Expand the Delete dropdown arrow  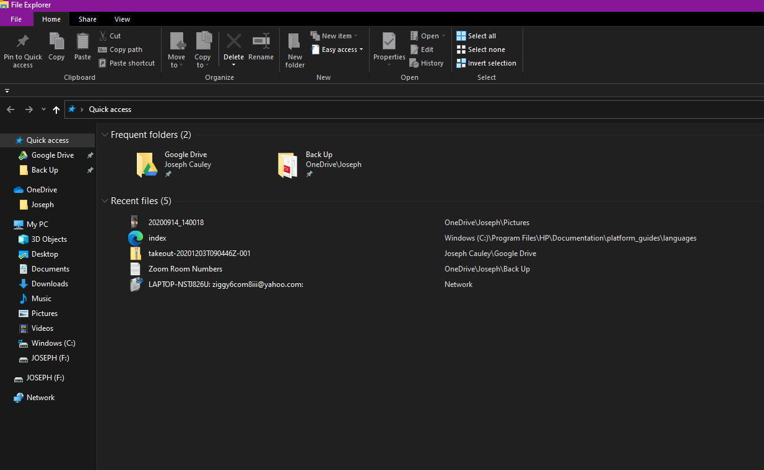(234, 65)
